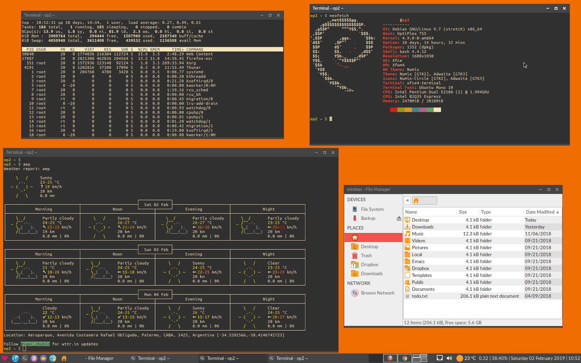Mute audio via the speaker tray icon
The image size is (581, 363).
tap(450, 358)
